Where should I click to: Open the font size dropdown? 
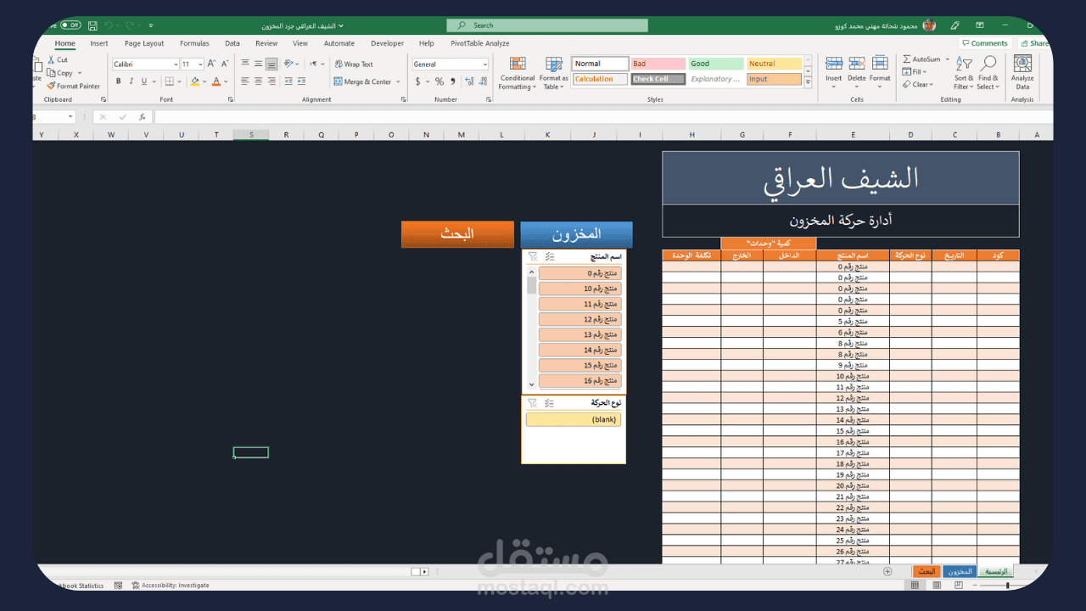[200, 64]
